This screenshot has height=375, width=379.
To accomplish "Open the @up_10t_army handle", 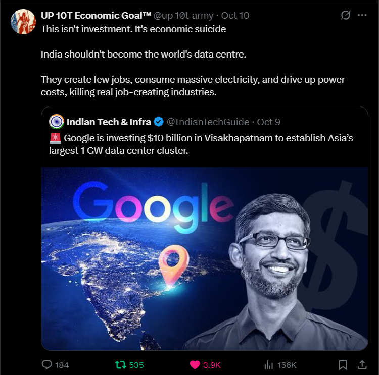I will click(183, 16).
